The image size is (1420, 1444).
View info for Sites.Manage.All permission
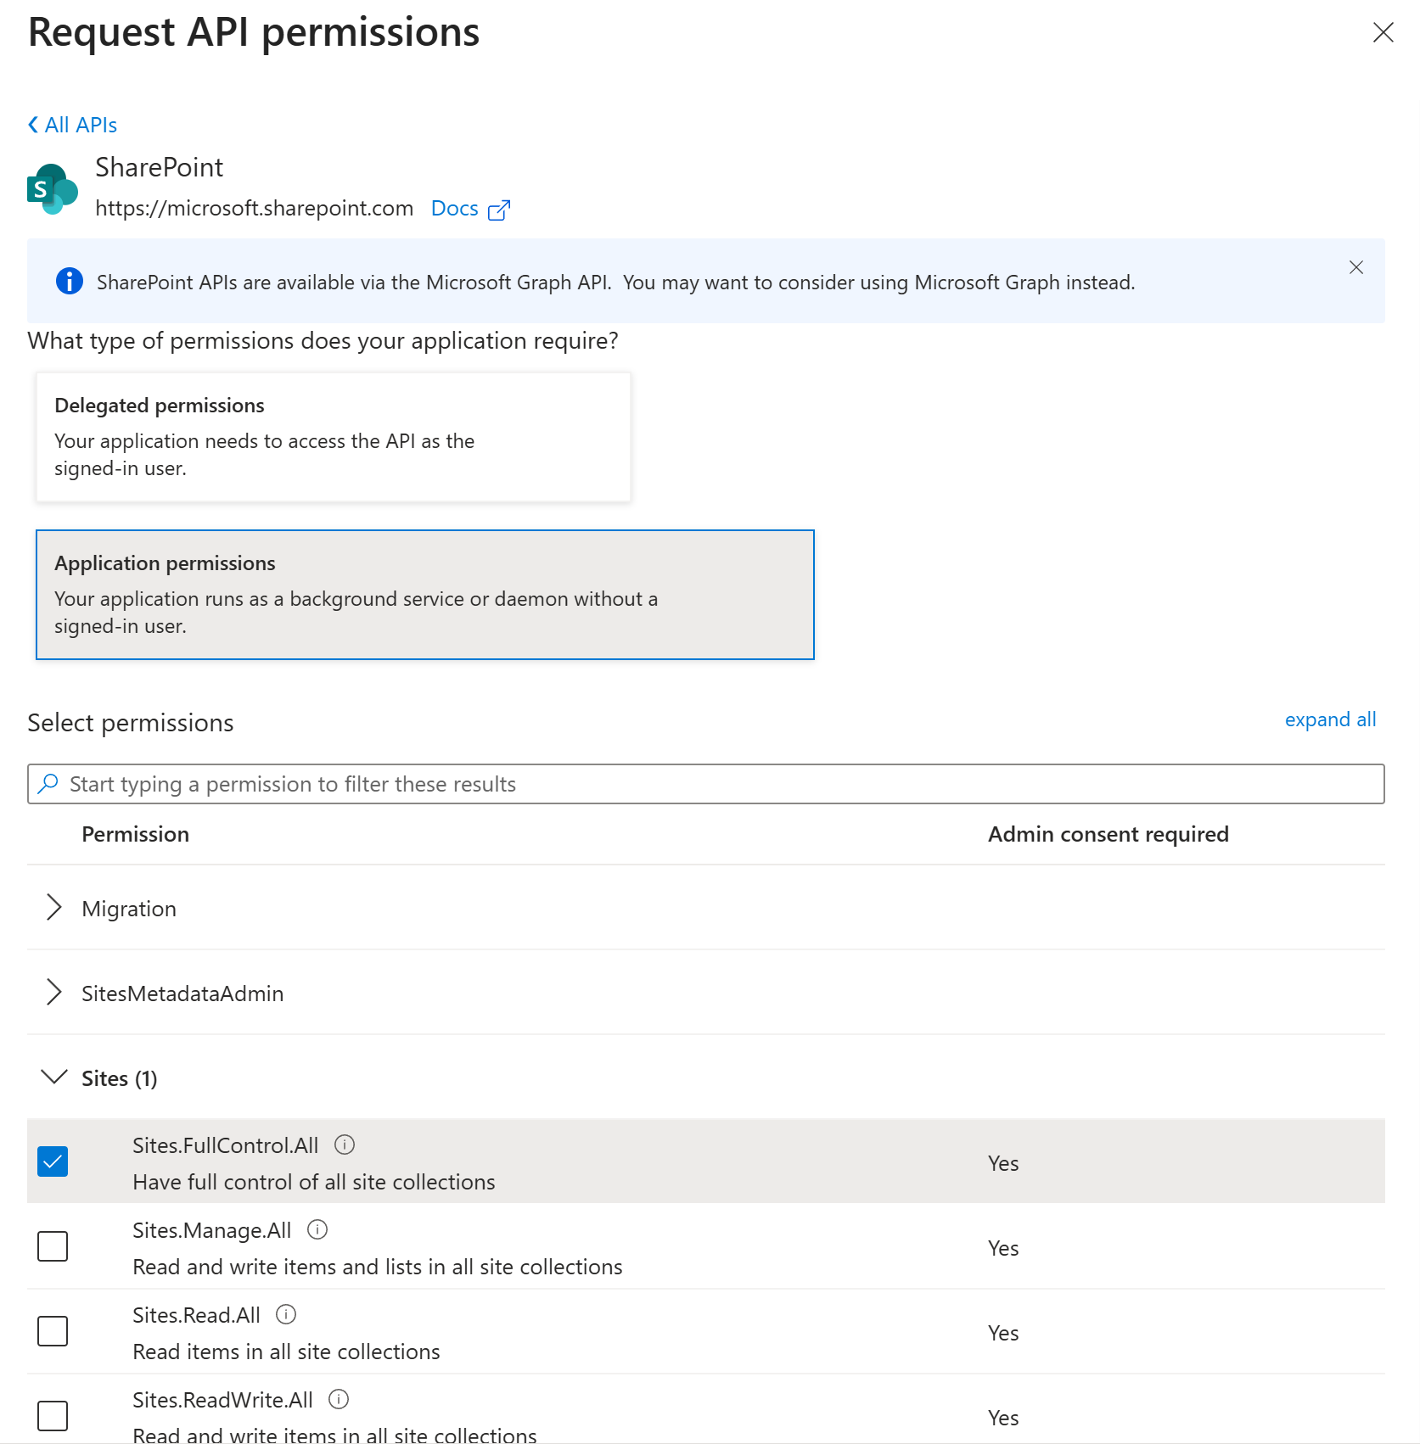(x=317, y=1229)
